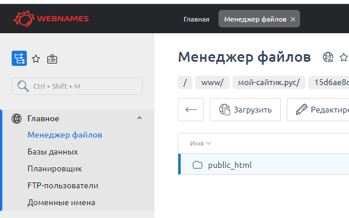Click the public_html folder icon
This screenshot has height=218, width=349.
click(x=198, y=165)
